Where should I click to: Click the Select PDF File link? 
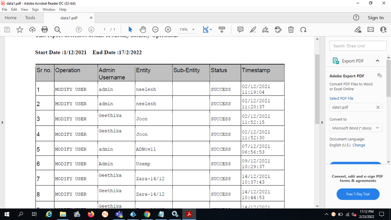(341, 98)
